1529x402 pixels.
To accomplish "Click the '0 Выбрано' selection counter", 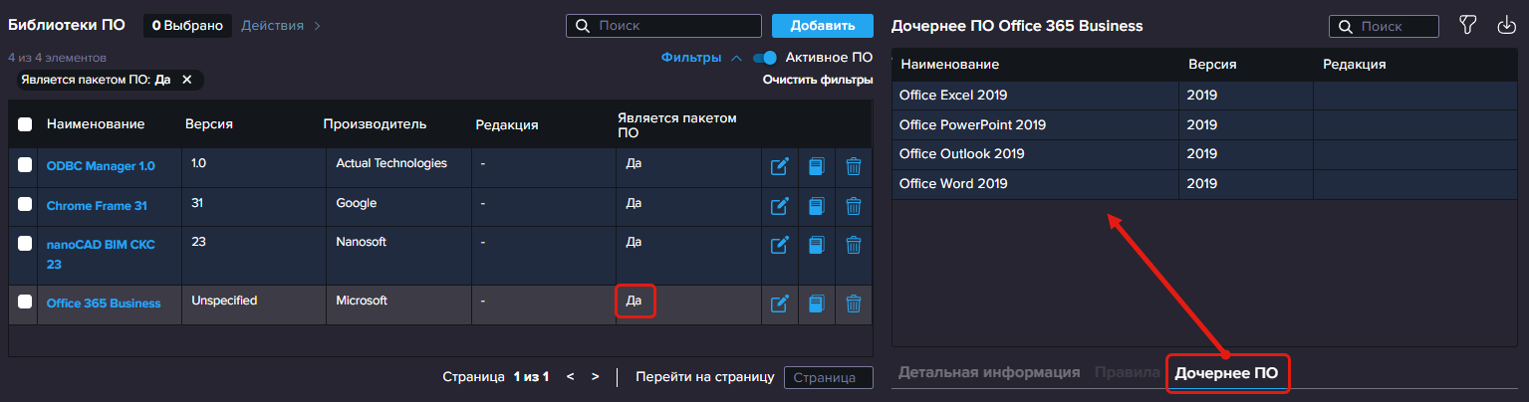I will point(187,26).
